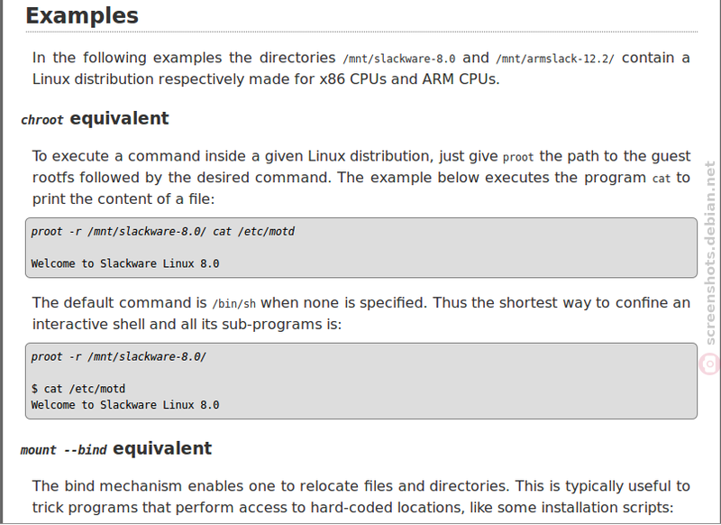Click the paragraph starting 'To execute a command'
The height and width of the screenshot is (525, 721).
(x=361, y=178)
